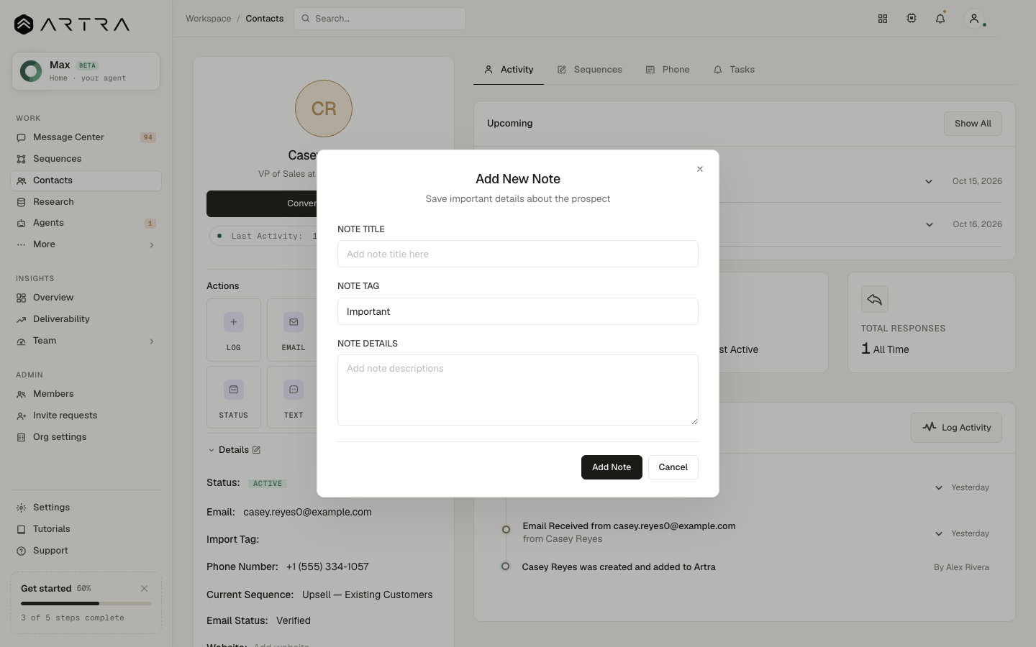Dismiss the Get started card
The height and width of the screenshot is (647, 1036).
[x=145, y=588]
